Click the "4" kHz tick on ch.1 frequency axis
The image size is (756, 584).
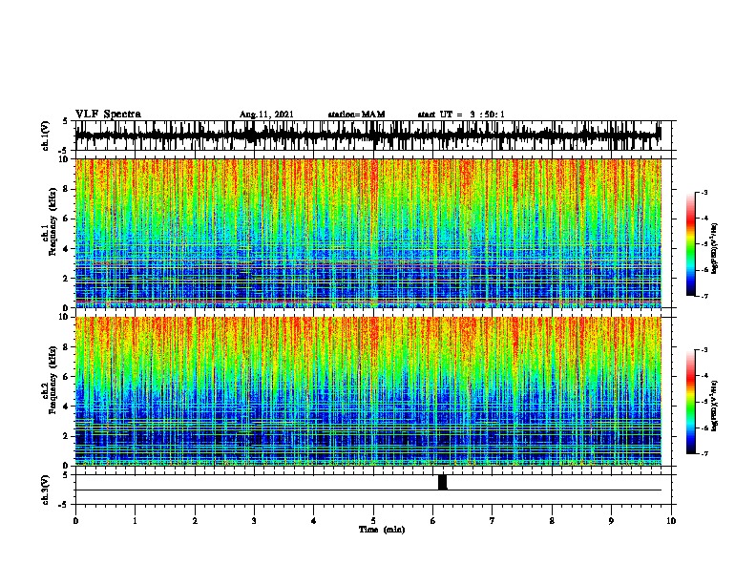click(67, 249)
